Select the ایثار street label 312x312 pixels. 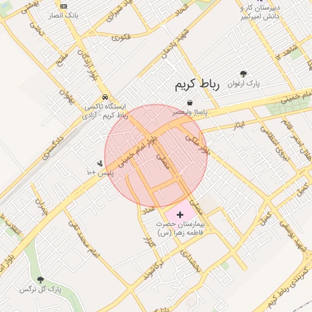[239, 126]
